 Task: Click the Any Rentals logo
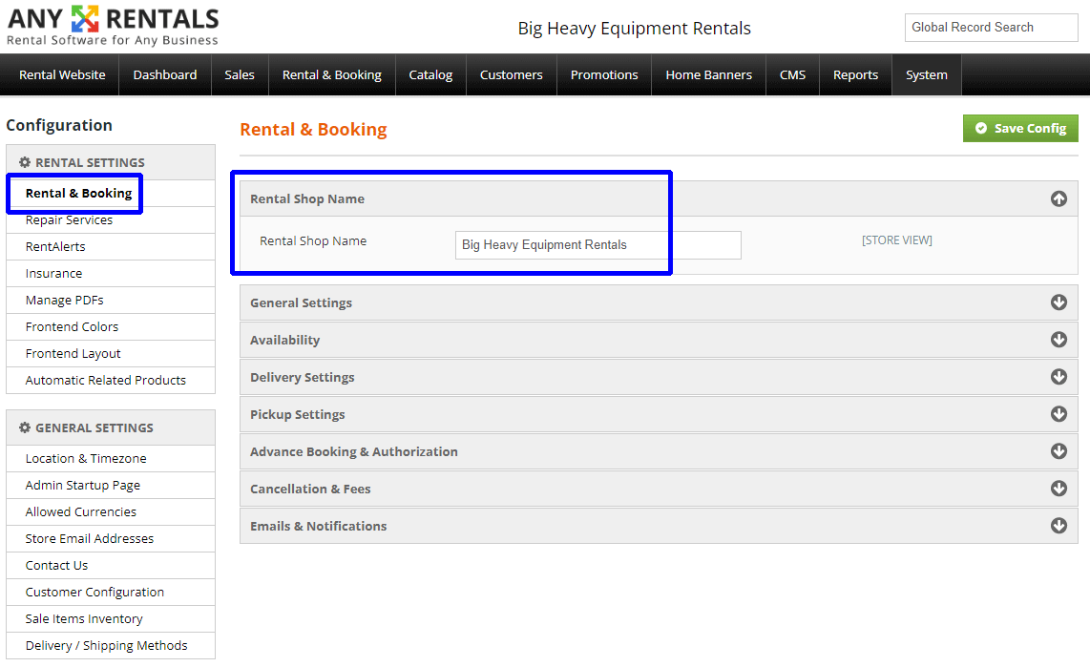[113, 26]
